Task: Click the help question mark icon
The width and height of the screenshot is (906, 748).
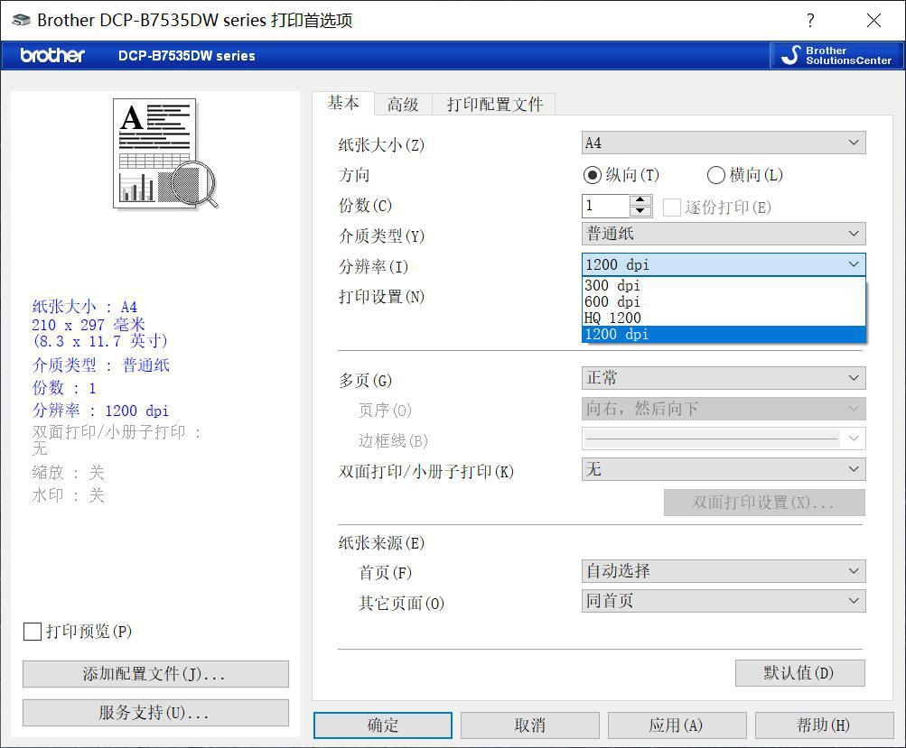Action: pos(809,20)
